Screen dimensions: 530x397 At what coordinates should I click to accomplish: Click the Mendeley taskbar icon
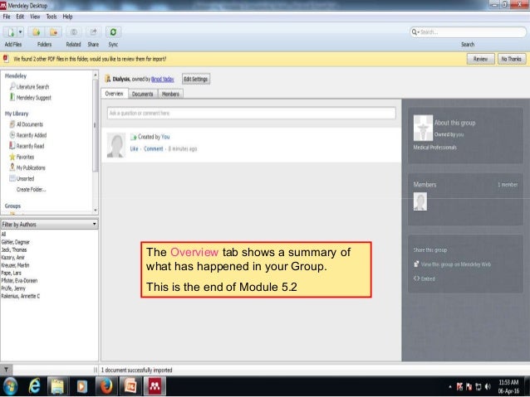point(155,386)
